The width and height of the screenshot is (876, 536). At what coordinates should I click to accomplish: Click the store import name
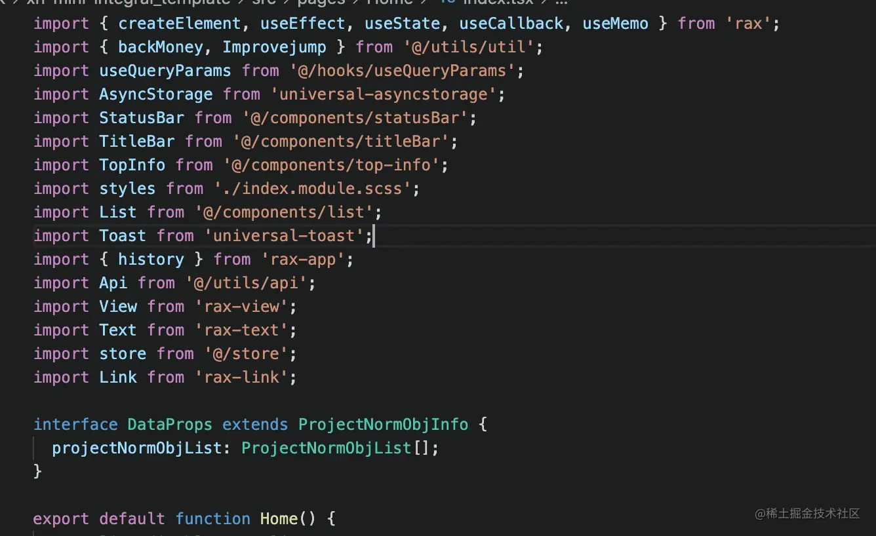click(123, 354)
